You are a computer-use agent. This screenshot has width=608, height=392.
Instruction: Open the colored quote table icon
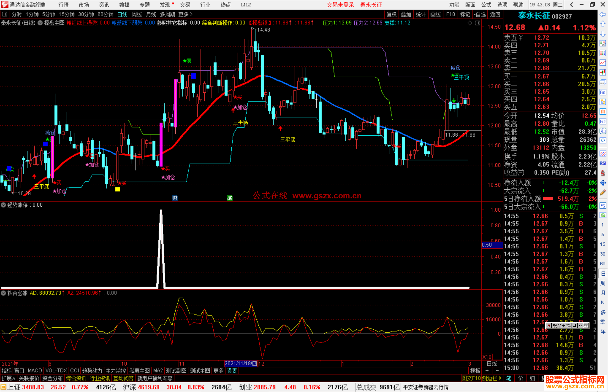click(603, 53)
